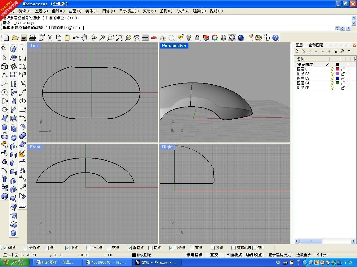This screenshot has height=267, width=357.
Task: Open Options with the gear icon
Action: (258, 38)
